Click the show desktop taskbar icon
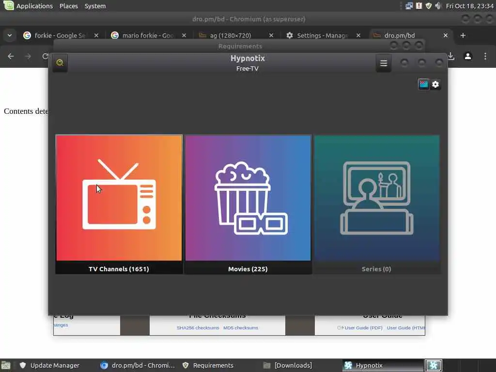This screenshot has width=496, height=372. (x=6, y=365)
